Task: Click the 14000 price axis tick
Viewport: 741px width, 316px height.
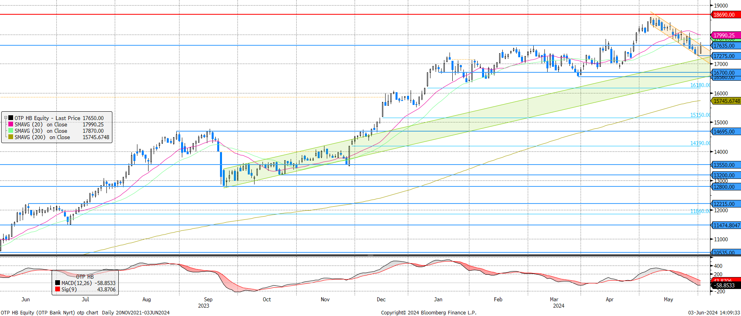Action: click(x=721, y=152)
